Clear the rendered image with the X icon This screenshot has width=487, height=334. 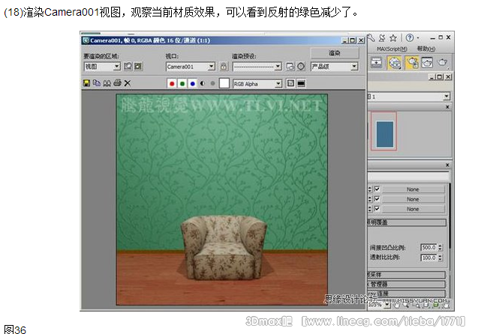(127, 83)
